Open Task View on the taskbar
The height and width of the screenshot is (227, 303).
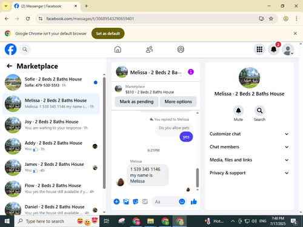pos(107,221)
